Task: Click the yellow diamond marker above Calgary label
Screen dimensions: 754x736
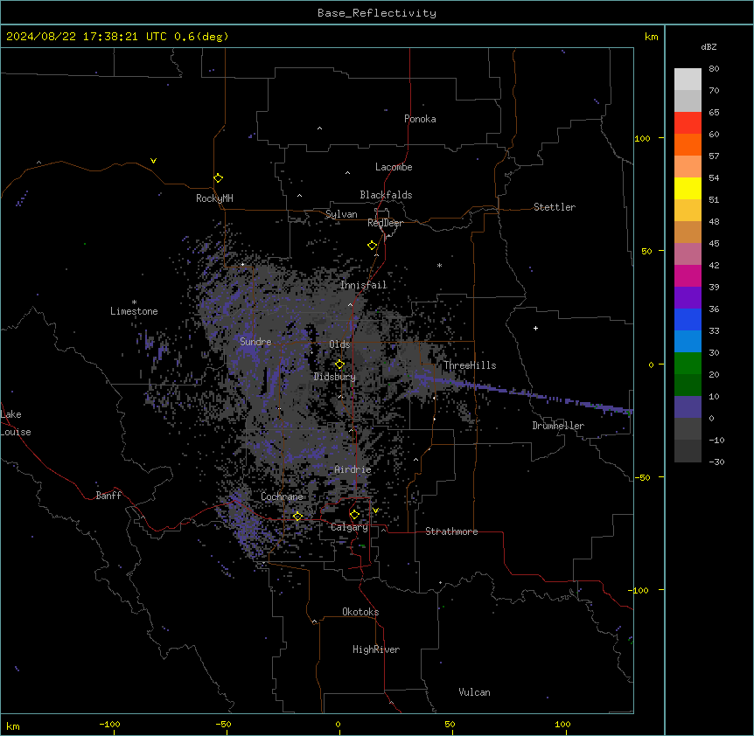Action: (x=354, y=515)
